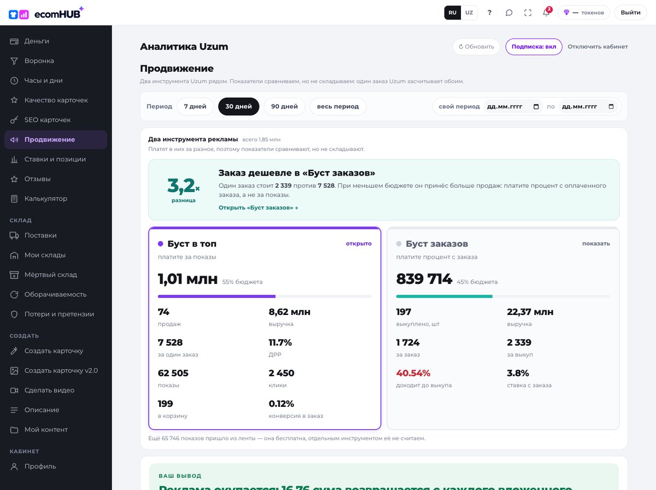Click the shield icon for Потери и претензии
Screen dimensions: 656x490
coord(14,314)
